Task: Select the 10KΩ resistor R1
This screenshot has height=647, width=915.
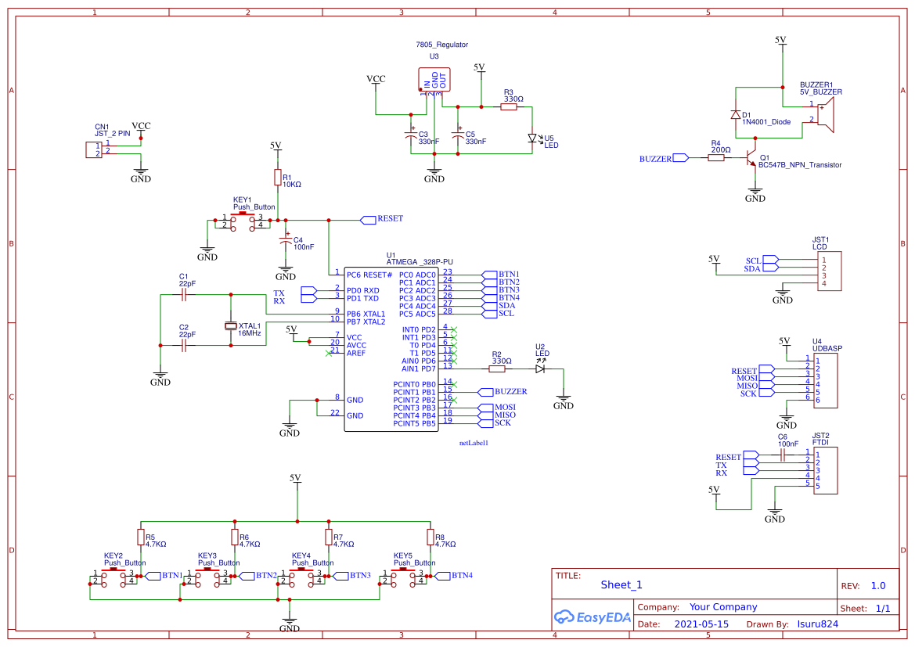Action: pos(278,177)
